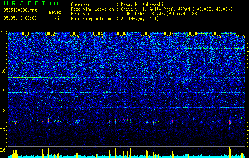Image resolution: width=249 pixels, height=158 pixels.
Task: Click the strong red meteor echo near 0910
Action: (230, 122)
